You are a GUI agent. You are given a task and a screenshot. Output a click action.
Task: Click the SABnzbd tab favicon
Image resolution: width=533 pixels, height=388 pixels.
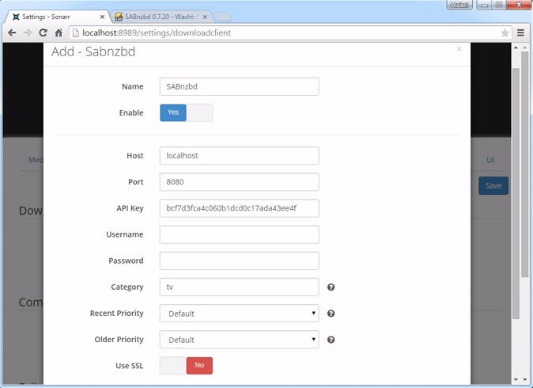click(x=119, y=17)
